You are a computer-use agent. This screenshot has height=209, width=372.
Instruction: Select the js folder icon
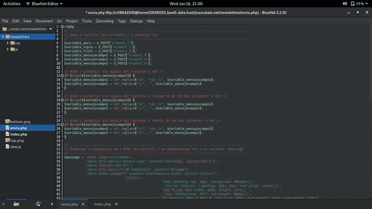pos(13,49)
